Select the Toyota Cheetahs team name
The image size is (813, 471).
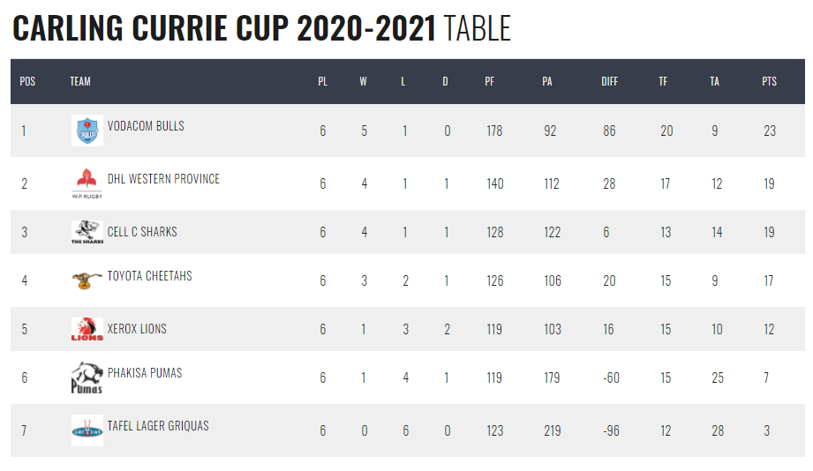coord(149,276)
